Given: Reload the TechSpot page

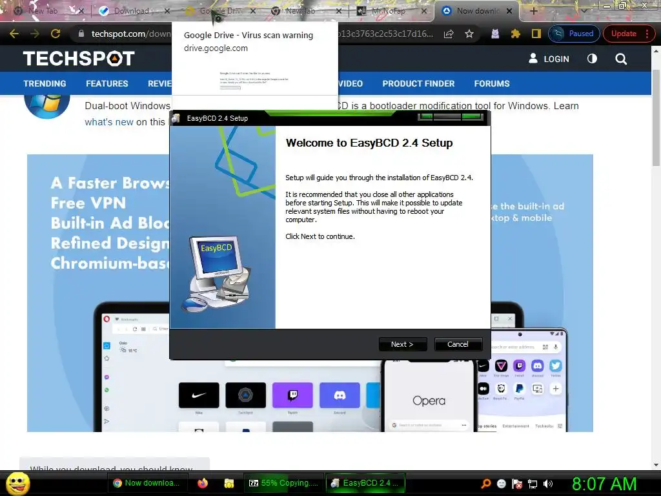Looking at the screenshot, I should [56, 34].
